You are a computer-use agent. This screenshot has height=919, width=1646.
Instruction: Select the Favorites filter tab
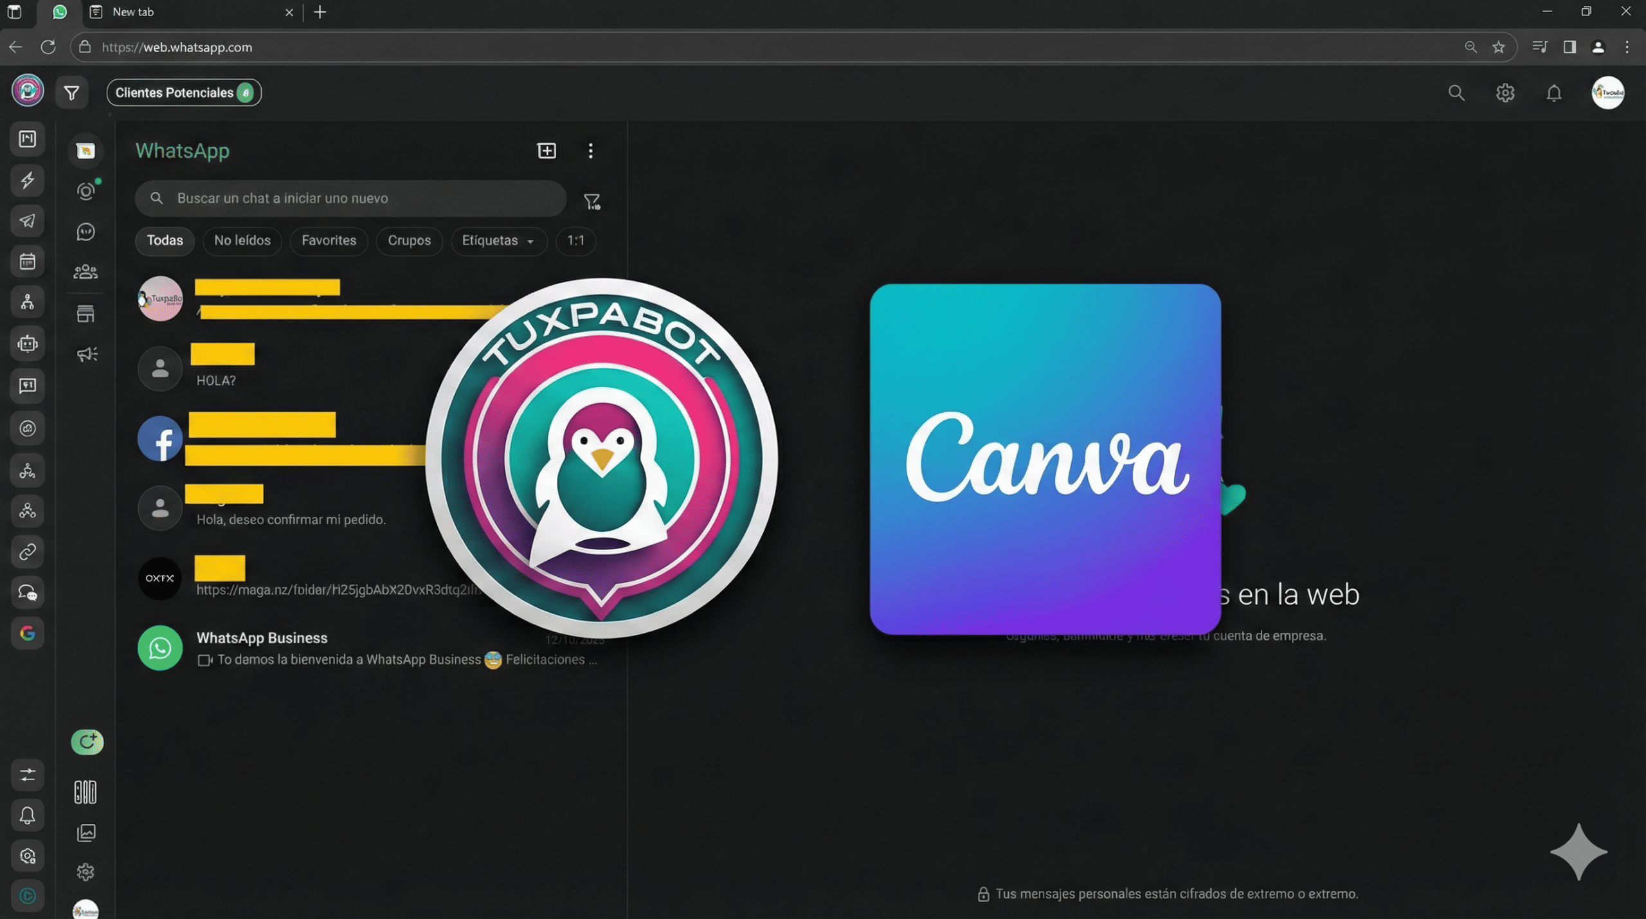pos(329,241)
